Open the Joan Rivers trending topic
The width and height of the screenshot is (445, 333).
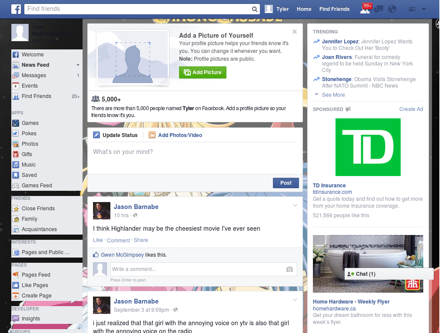(x=337, y=57)
